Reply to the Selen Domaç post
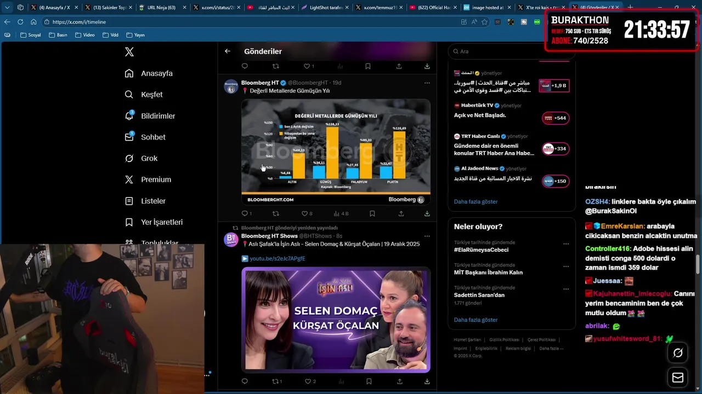The image size is (702, 394). (x=245, y=381)
